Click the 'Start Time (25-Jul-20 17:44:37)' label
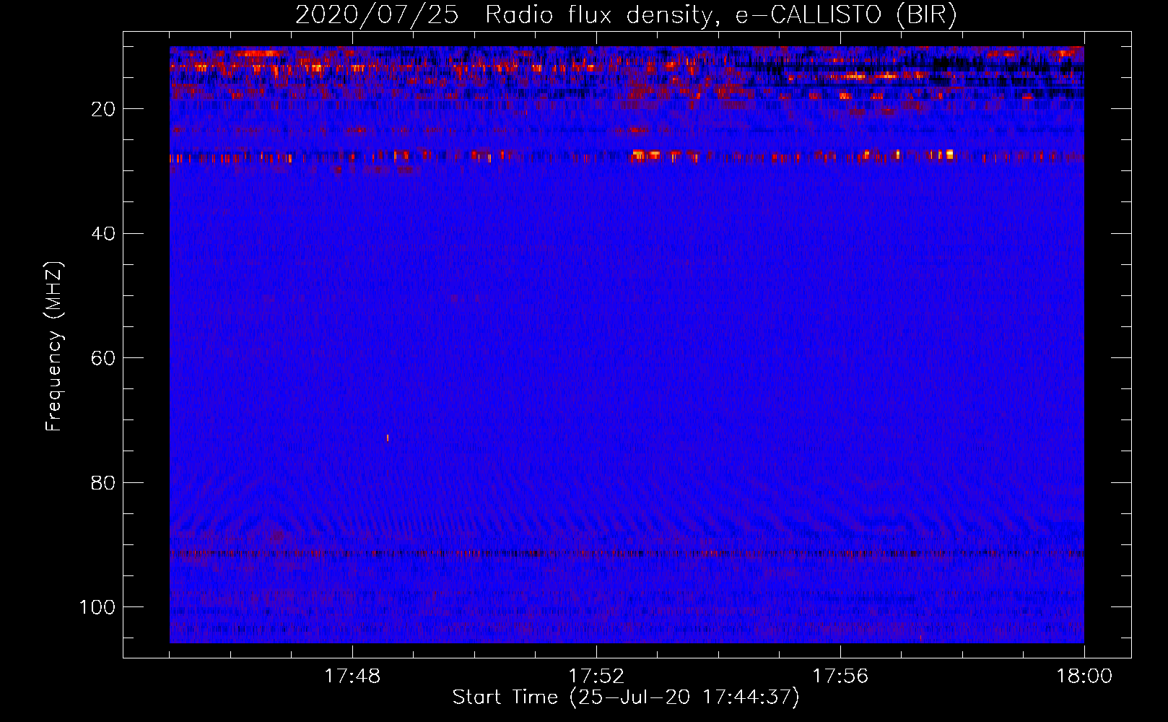 tap(626, 697)
